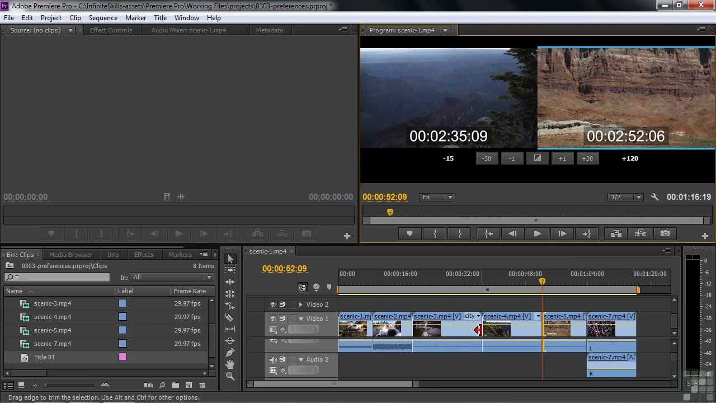This screenshot has height=403, width=716.
Task: Switch to the Media Browser tab
Action: pos(70,255)
